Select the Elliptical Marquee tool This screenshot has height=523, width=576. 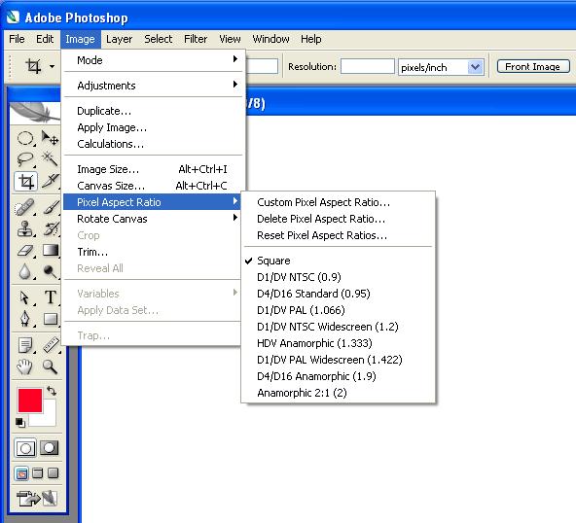[25, 139]
